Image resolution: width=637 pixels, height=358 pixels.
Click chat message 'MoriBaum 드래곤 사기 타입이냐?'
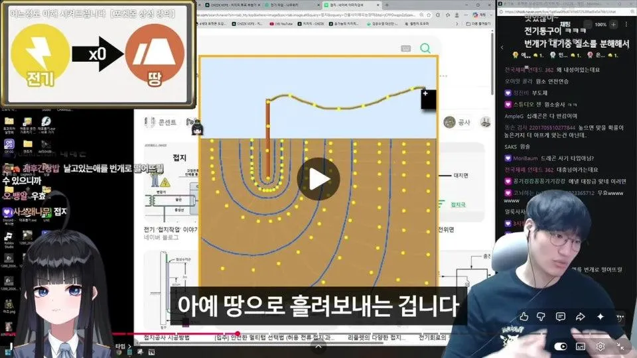[x=549, y=158]
